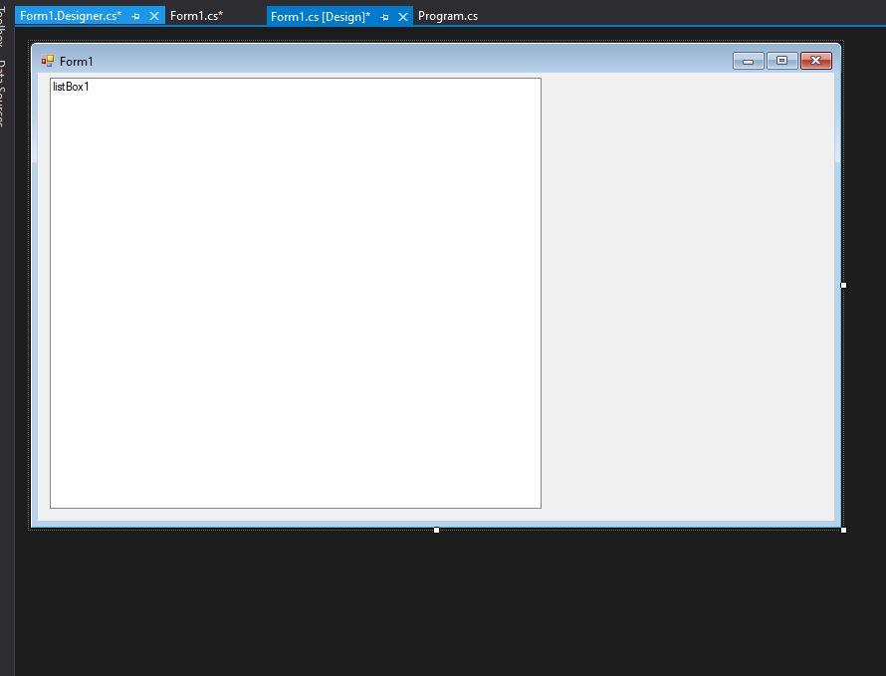The width and height of the screenshot is (886, 676).
Task: Close the Form1.Designer.cs tab
Action: (x=153, y=15)
